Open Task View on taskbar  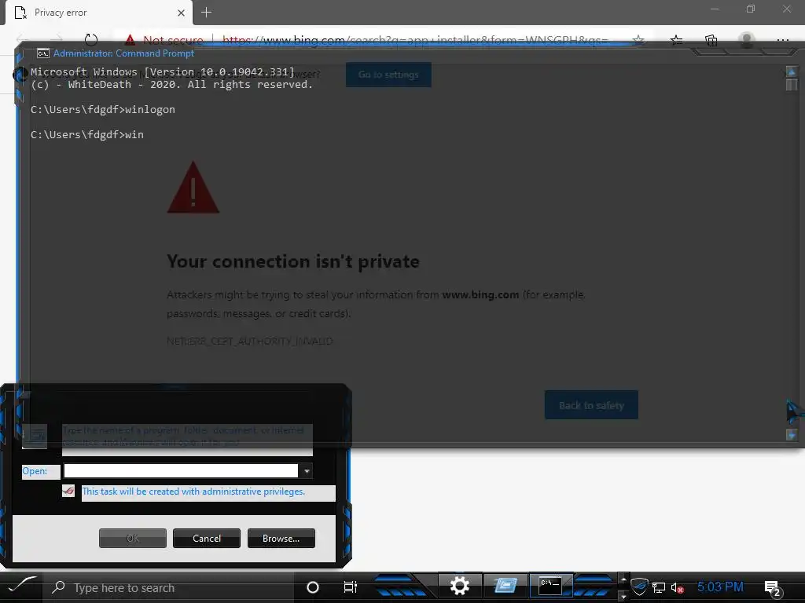[x=350, y=587]
